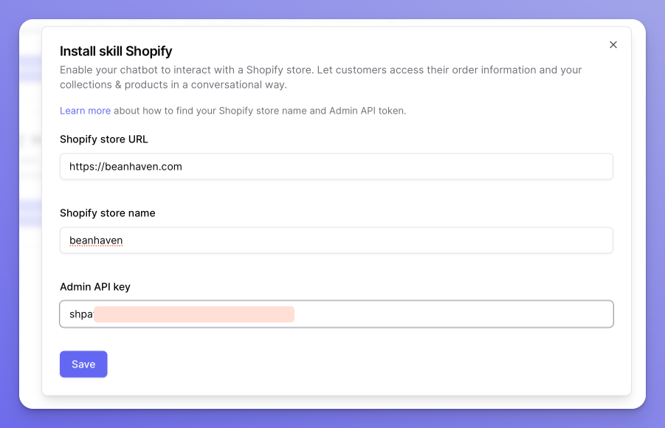This screenshot has width=665, height=428.
Task: Click the "Admin API key" label
Action: [x=94, y=287]
